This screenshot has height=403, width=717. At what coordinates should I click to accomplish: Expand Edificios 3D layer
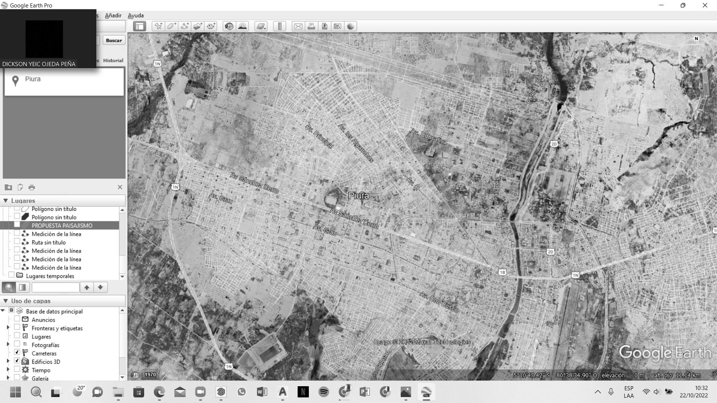(x=8, y=361)
